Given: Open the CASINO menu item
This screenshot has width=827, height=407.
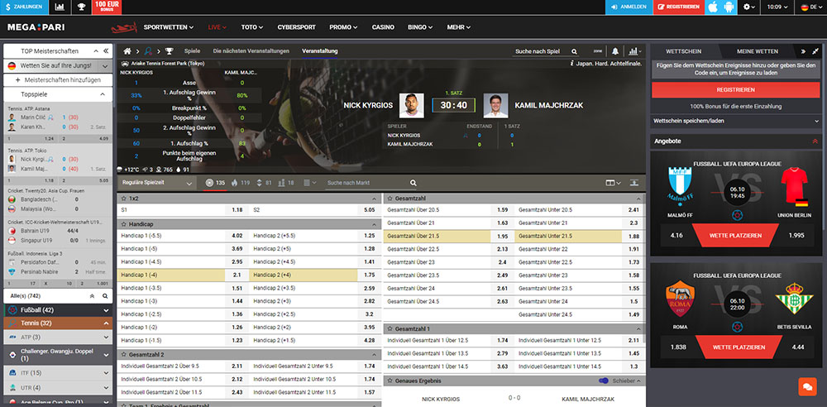Looking at the screenshot, I should pos(383,27).
